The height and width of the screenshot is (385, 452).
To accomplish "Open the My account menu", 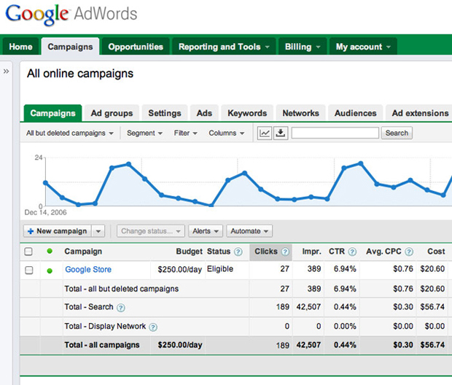I will click(363, 47).
